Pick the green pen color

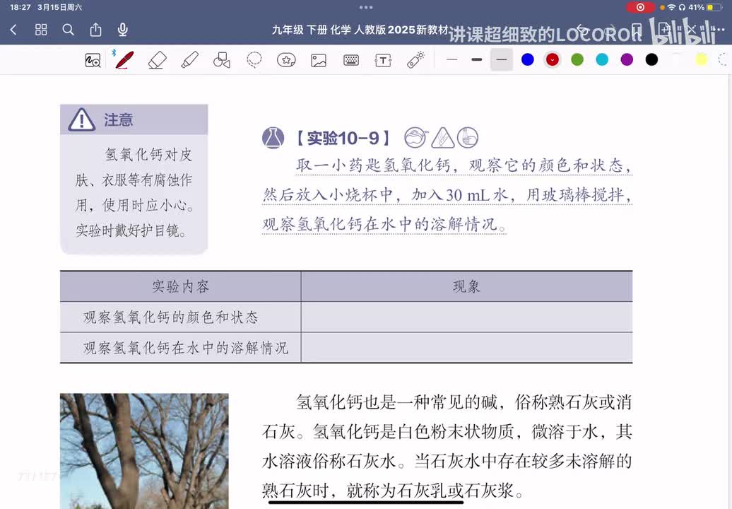[x=577, y=60]
